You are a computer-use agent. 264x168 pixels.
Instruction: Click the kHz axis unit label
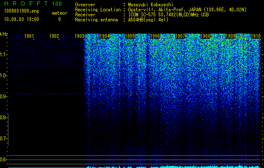(4, 34)
